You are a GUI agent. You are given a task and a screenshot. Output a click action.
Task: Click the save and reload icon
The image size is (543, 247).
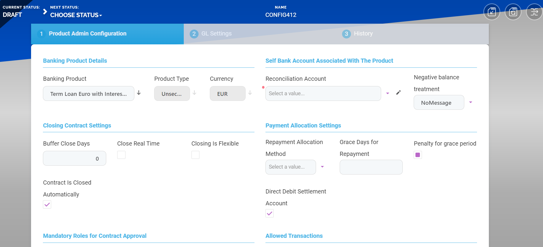tap(513, 12)
